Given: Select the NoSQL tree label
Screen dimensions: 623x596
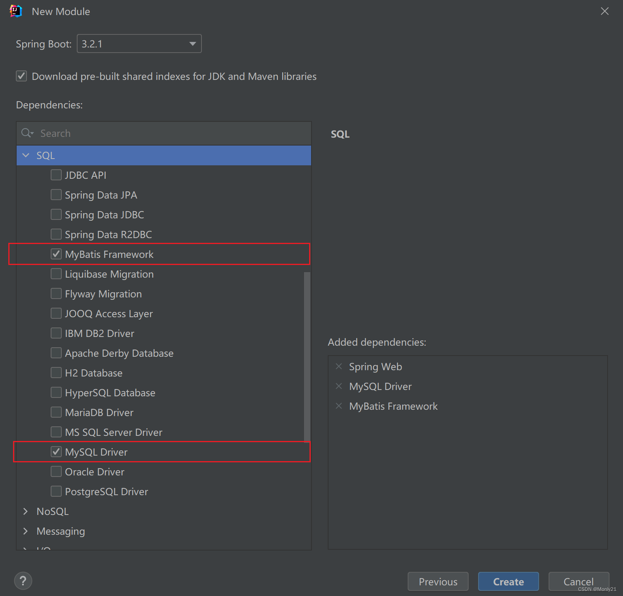Looking at the screenshot, I should coord(53,511).
